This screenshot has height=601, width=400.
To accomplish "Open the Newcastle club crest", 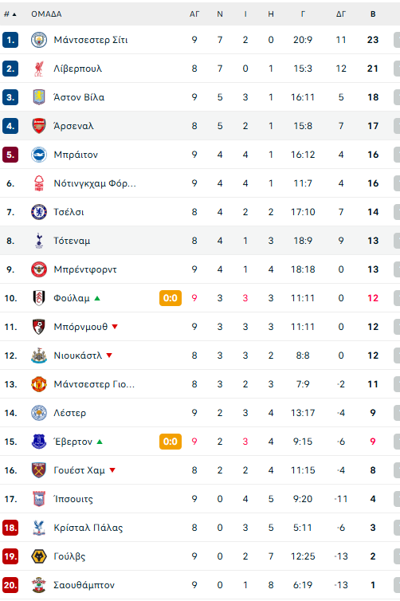I will [x=39, y=355].
